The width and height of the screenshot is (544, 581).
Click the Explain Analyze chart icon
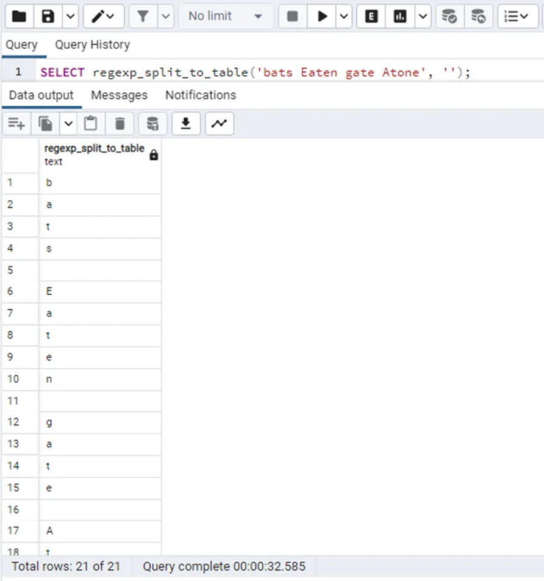[400, 16]
